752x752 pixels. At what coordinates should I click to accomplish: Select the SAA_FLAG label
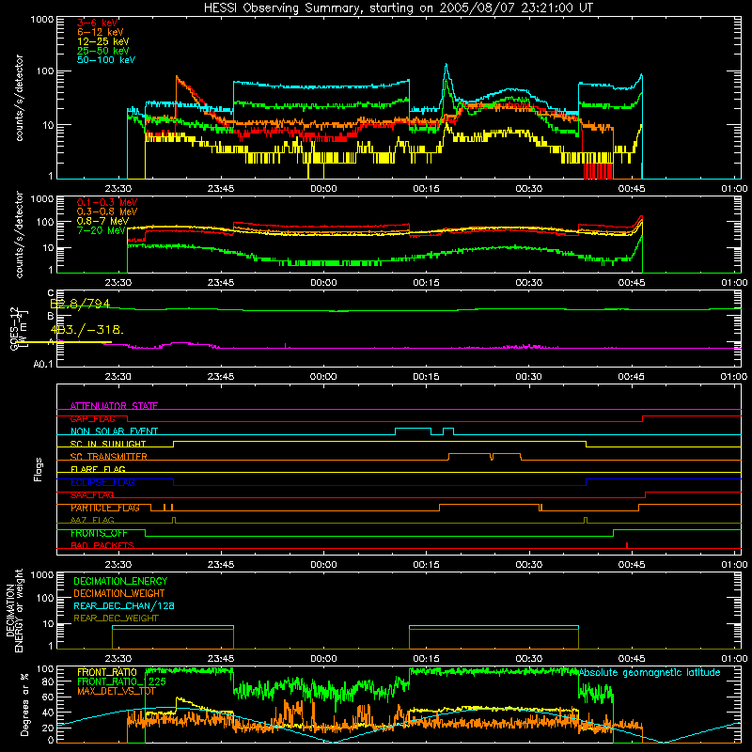click(x=92, y=495)
